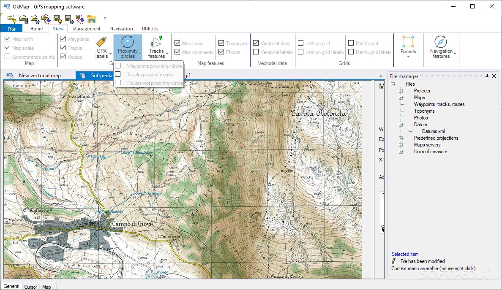Viewport: 502px width, 290px height.
Task: Switch to the Map bottom tab
Action: pos(46,287)
